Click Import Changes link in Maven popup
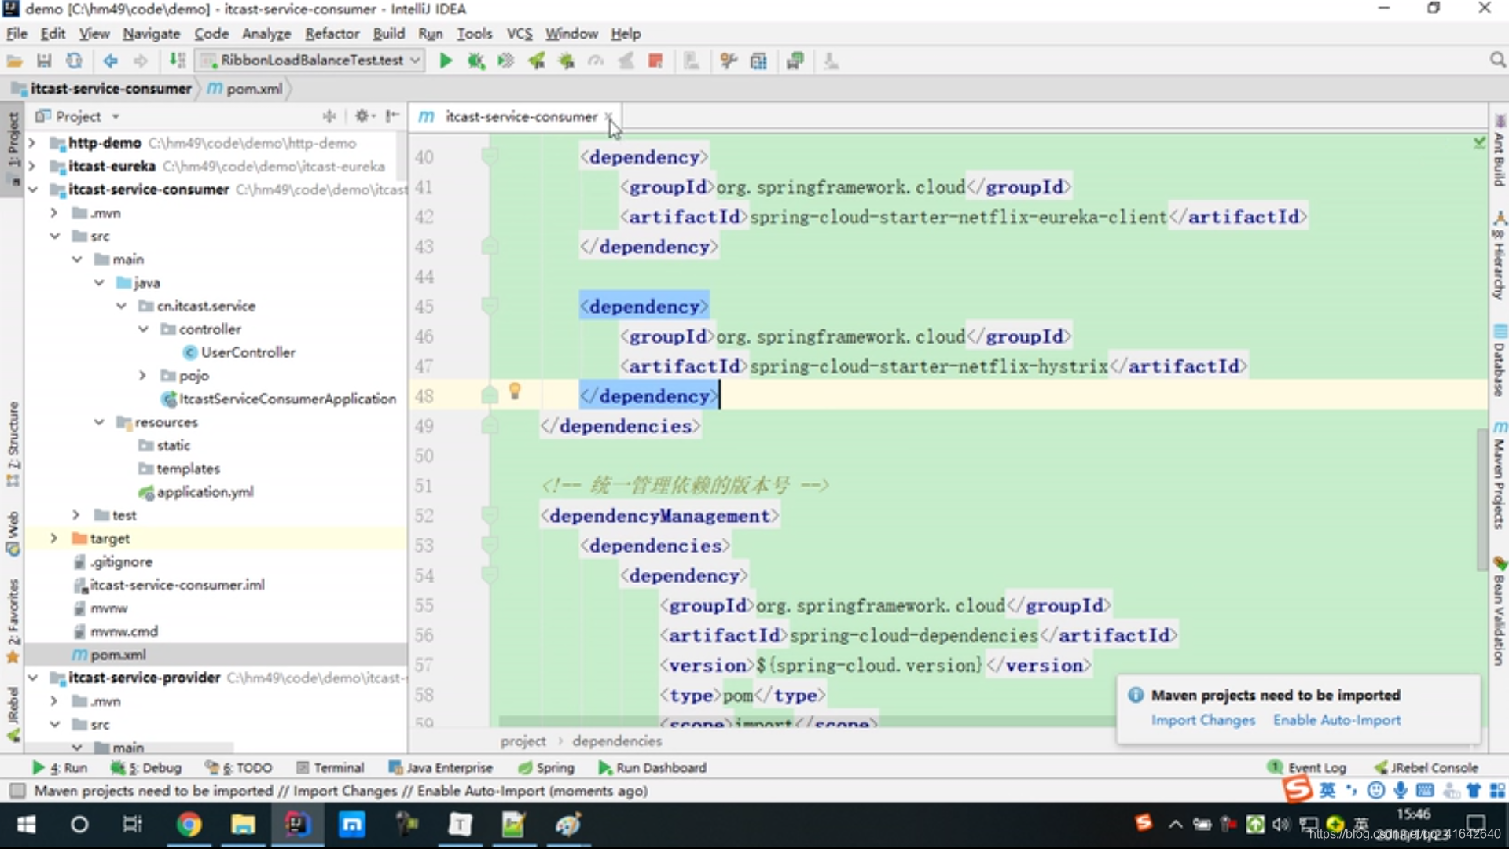This screenshot has height=849, width=1509. tap(1203, 720)
